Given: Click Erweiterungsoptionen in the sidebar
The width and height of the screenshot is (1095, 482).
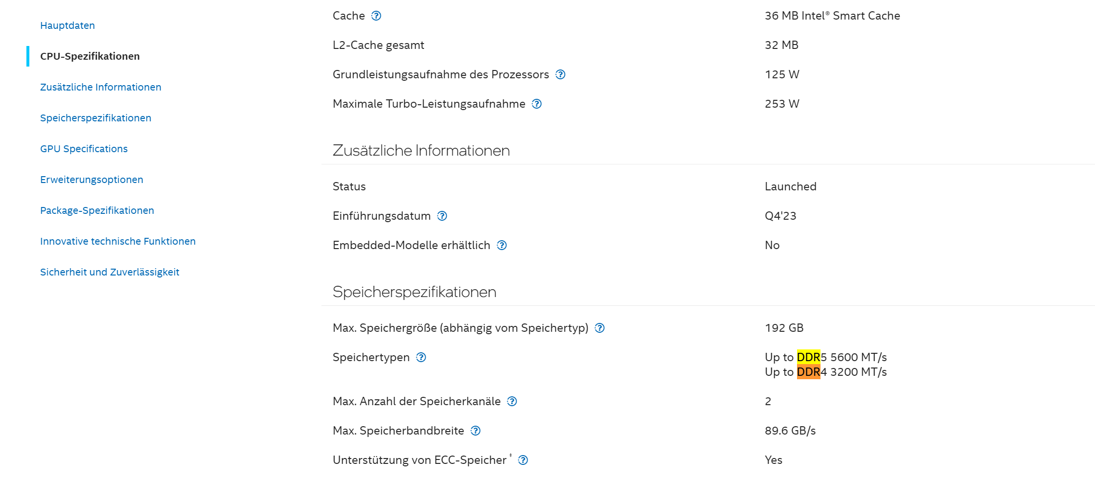Looking at the screenshot, I should tap(91, 180).
